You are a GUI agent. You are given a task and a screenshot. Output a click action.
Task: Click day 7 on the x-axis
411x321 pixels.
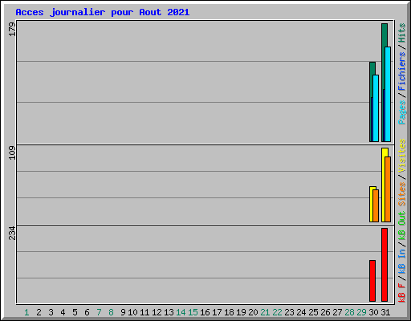(99, 312)
